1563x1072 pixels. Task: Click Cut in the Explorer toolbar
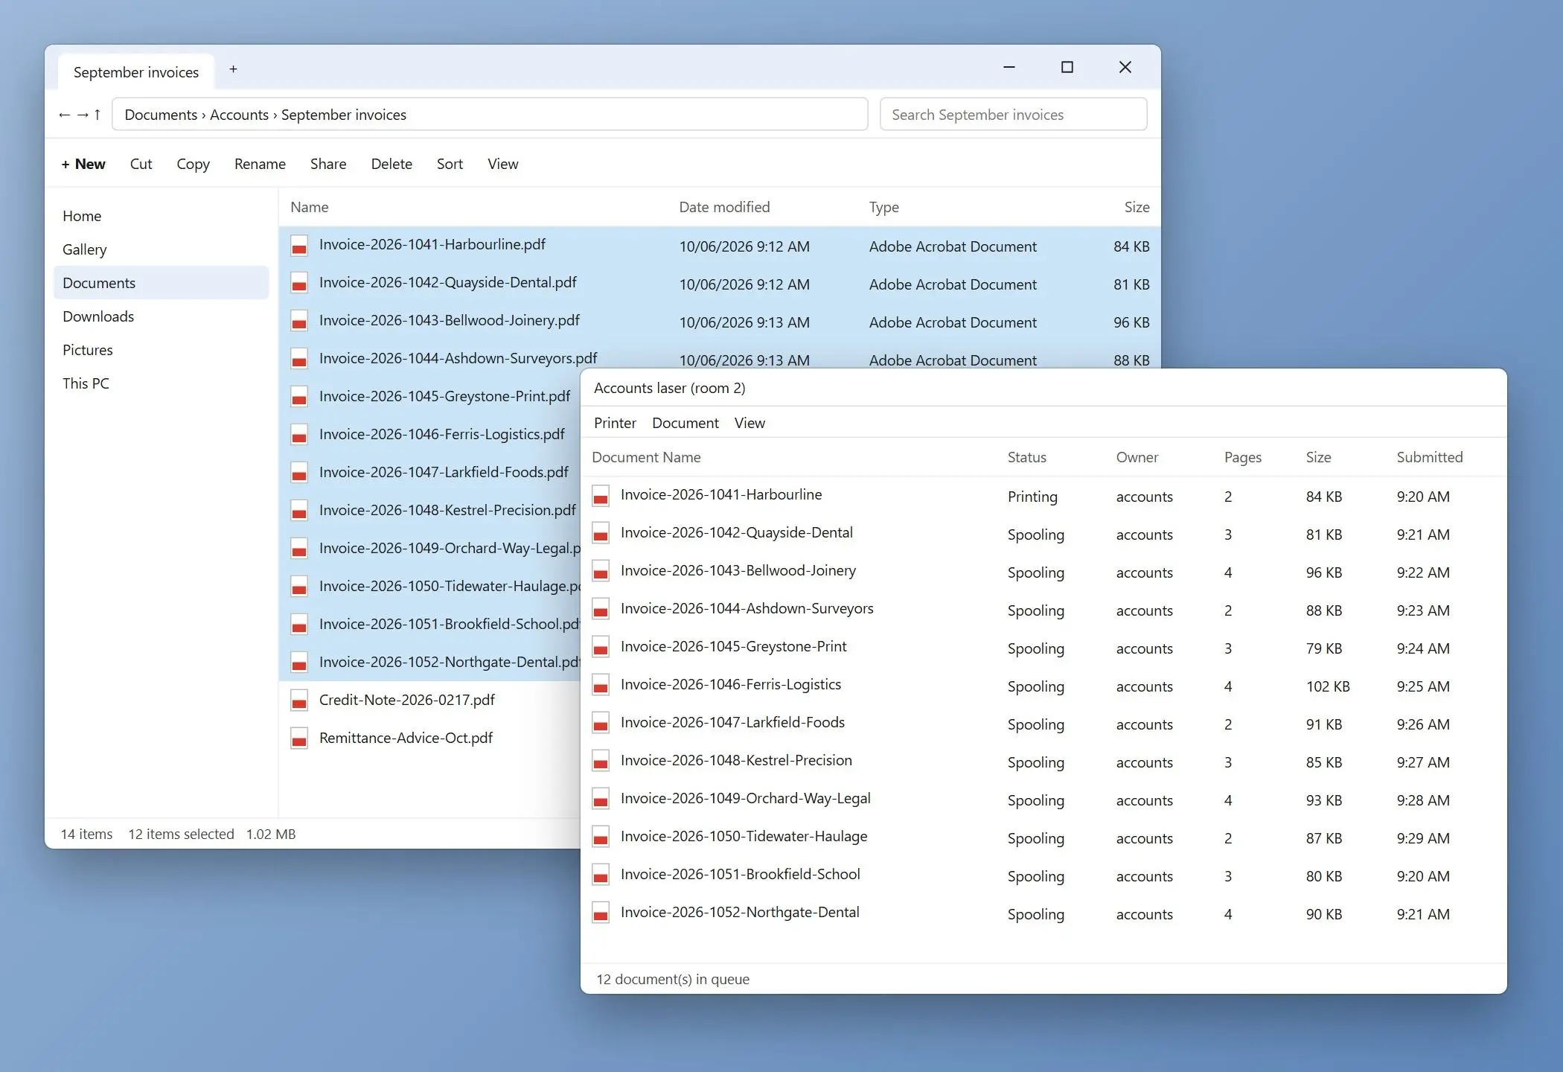141,164
